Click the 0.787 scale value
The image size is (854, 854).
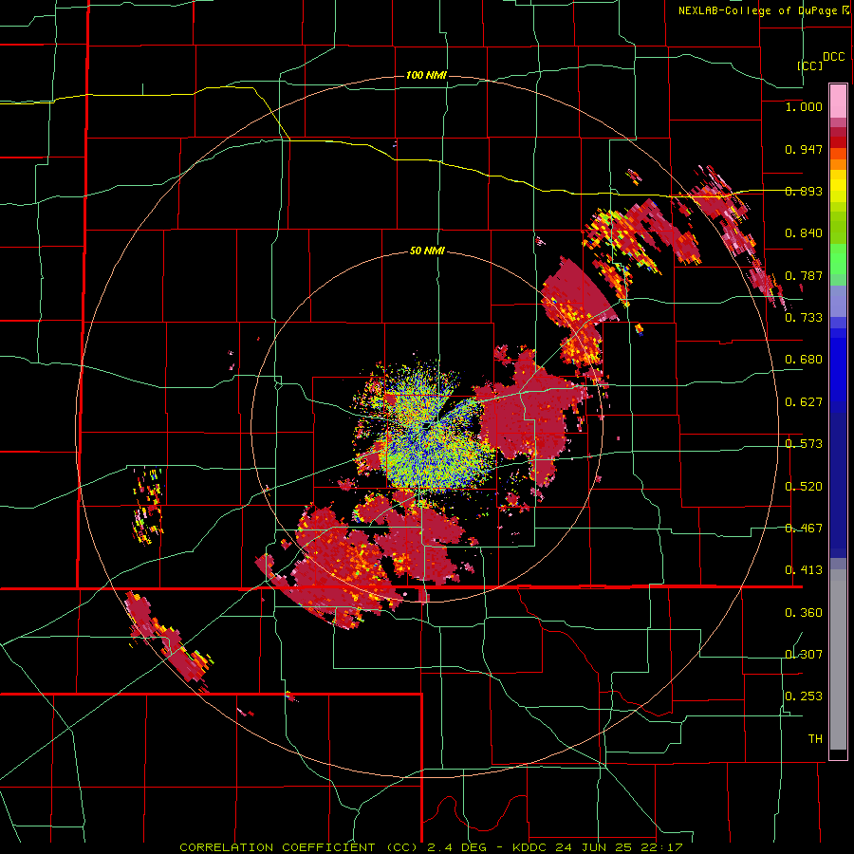(x=804, y=275)
